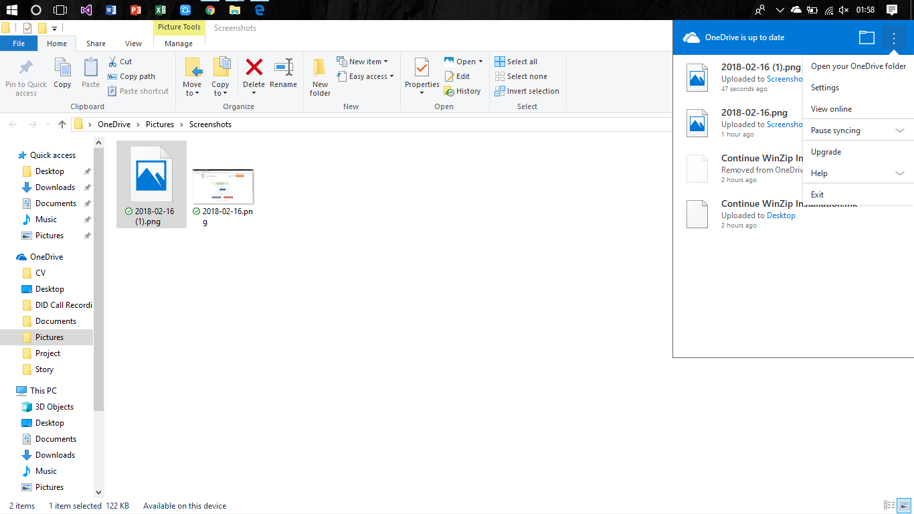Click the OneDrive three-dot more button

(894, 37)
